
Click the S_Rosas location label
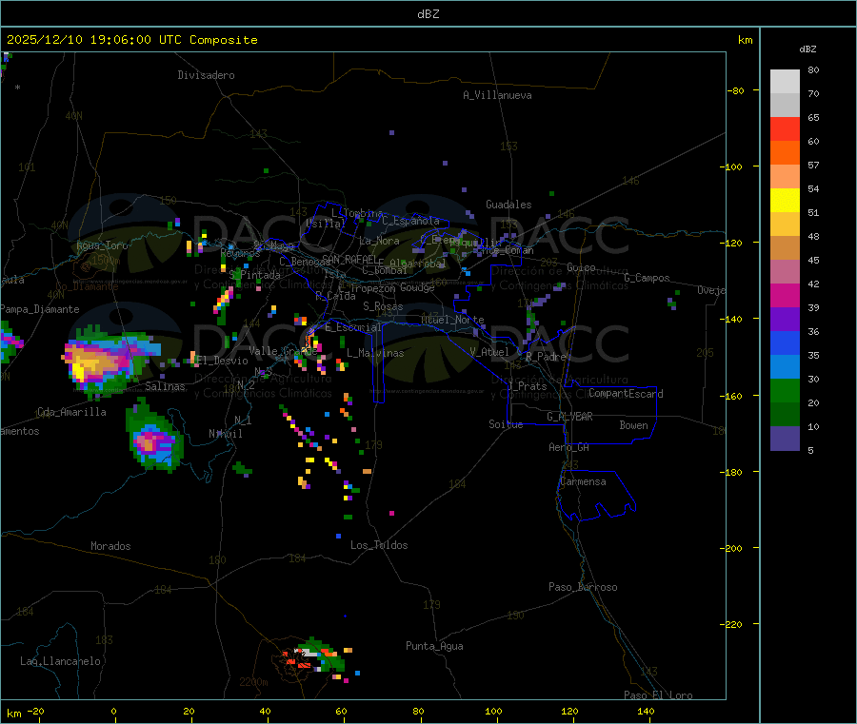383,306
